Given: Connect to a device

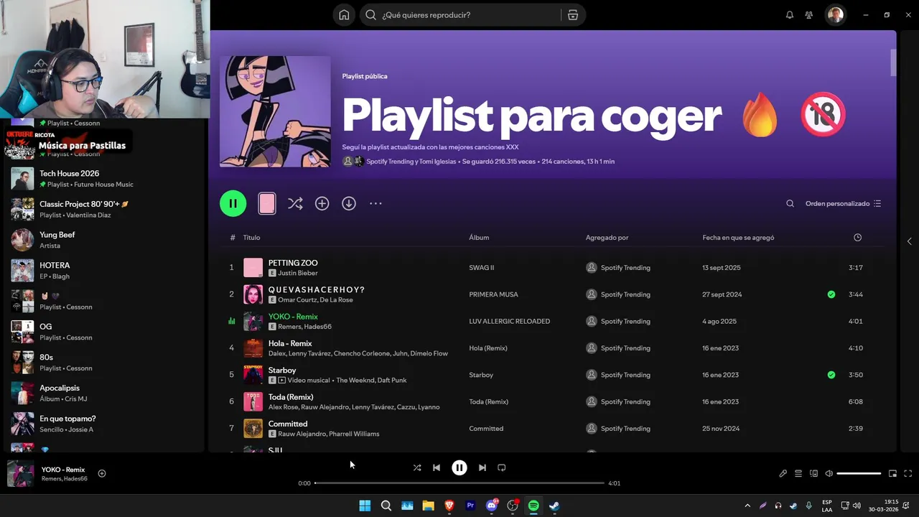Looking at the screenshot, I should [813, 473].
